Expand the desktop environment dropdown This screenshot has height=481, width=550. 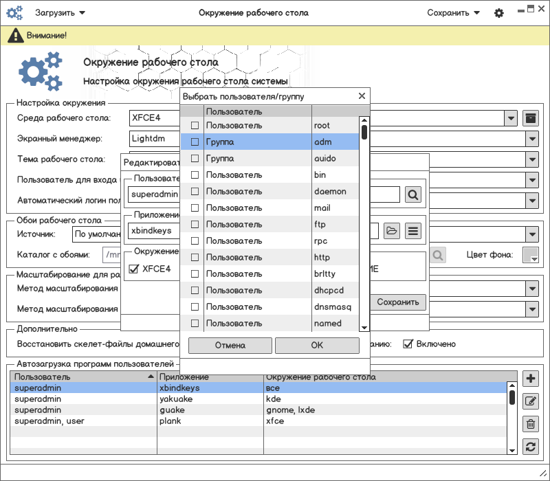pyautogui.click(x=511, y=118)
